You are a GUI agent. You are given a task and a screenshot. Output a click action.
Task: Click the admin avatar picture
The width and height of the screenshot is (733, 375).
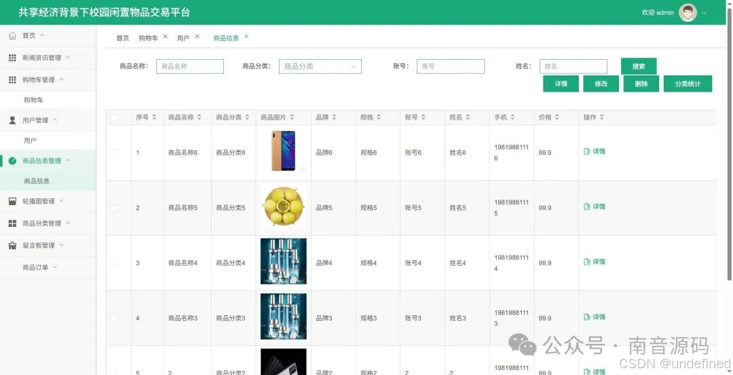click(688, 13)
